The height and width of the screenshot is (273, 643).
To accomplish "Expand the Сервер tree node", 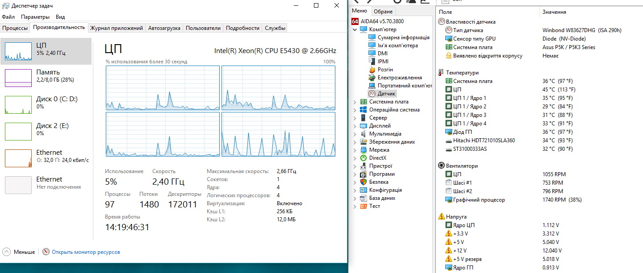I will (355, 118).
